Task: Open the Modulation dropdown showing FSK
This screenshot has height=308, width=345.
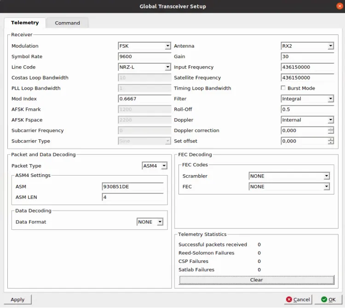Action: [x=144, y=46]
